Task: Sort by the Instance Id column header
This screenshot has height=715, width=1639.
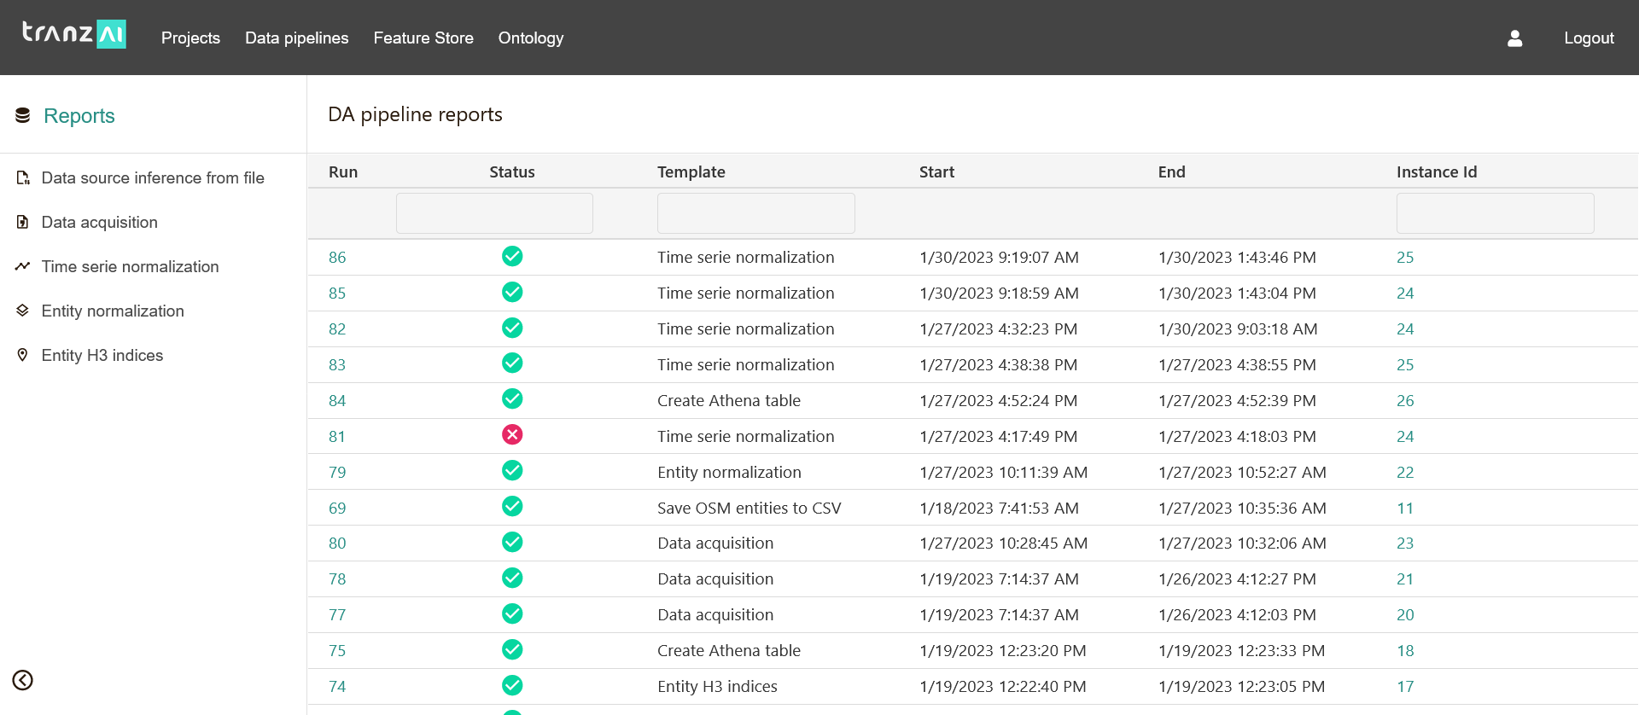Action: [1437, 172]
